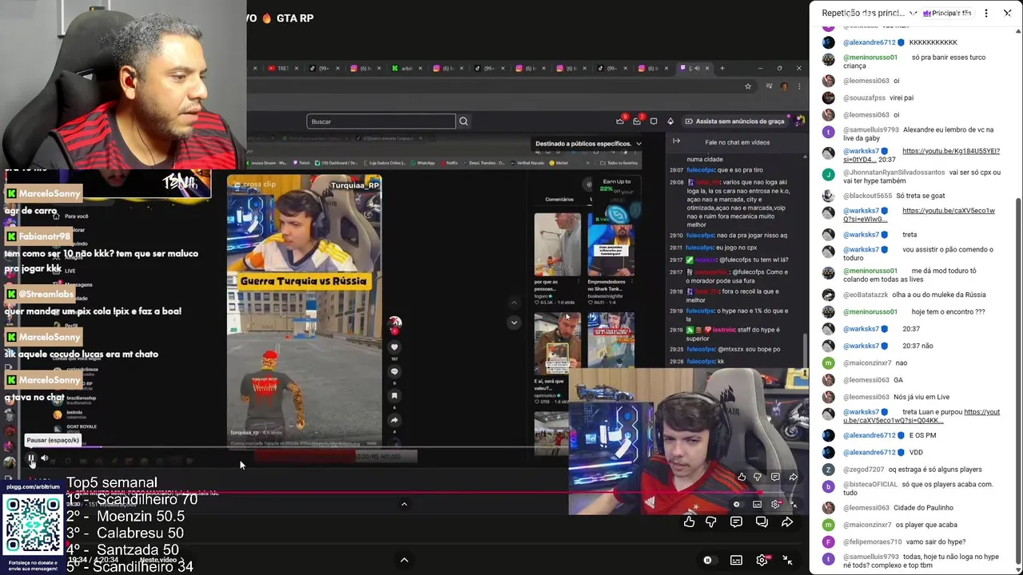Open the YouTube chat three-dot options menu

[986, 13]
